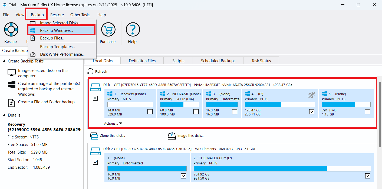
Task: Select the Disk 2 GPT WD Elements header
Action: click(x=180, y=149)
